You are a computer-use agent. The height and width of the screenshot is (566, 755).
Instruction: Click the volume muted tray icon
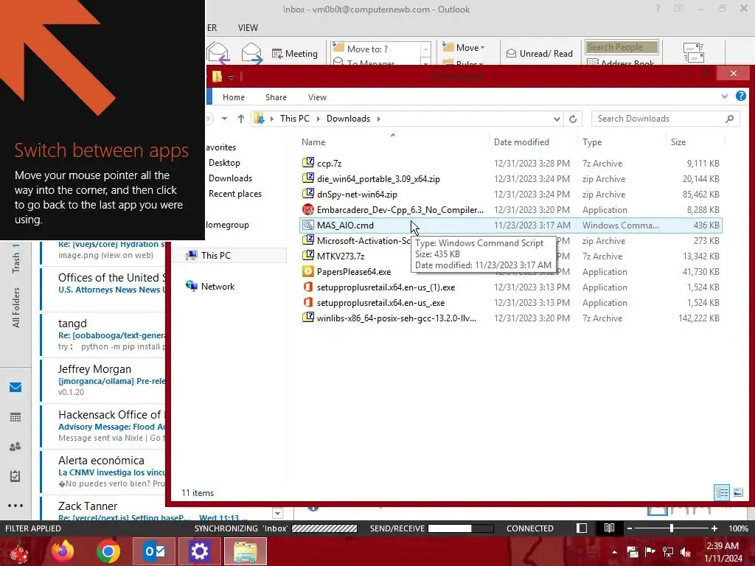tap(686, 551)
